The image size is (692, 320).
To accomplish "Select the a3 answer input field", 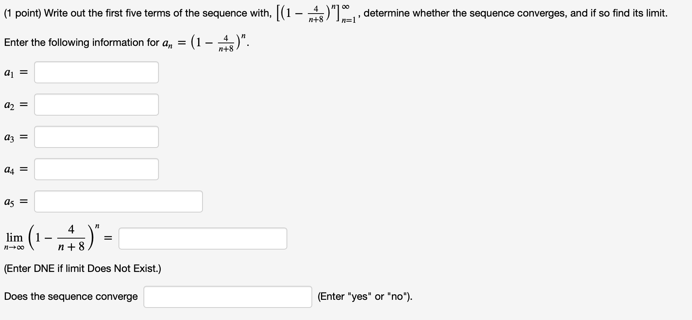I will coord(96,137).
